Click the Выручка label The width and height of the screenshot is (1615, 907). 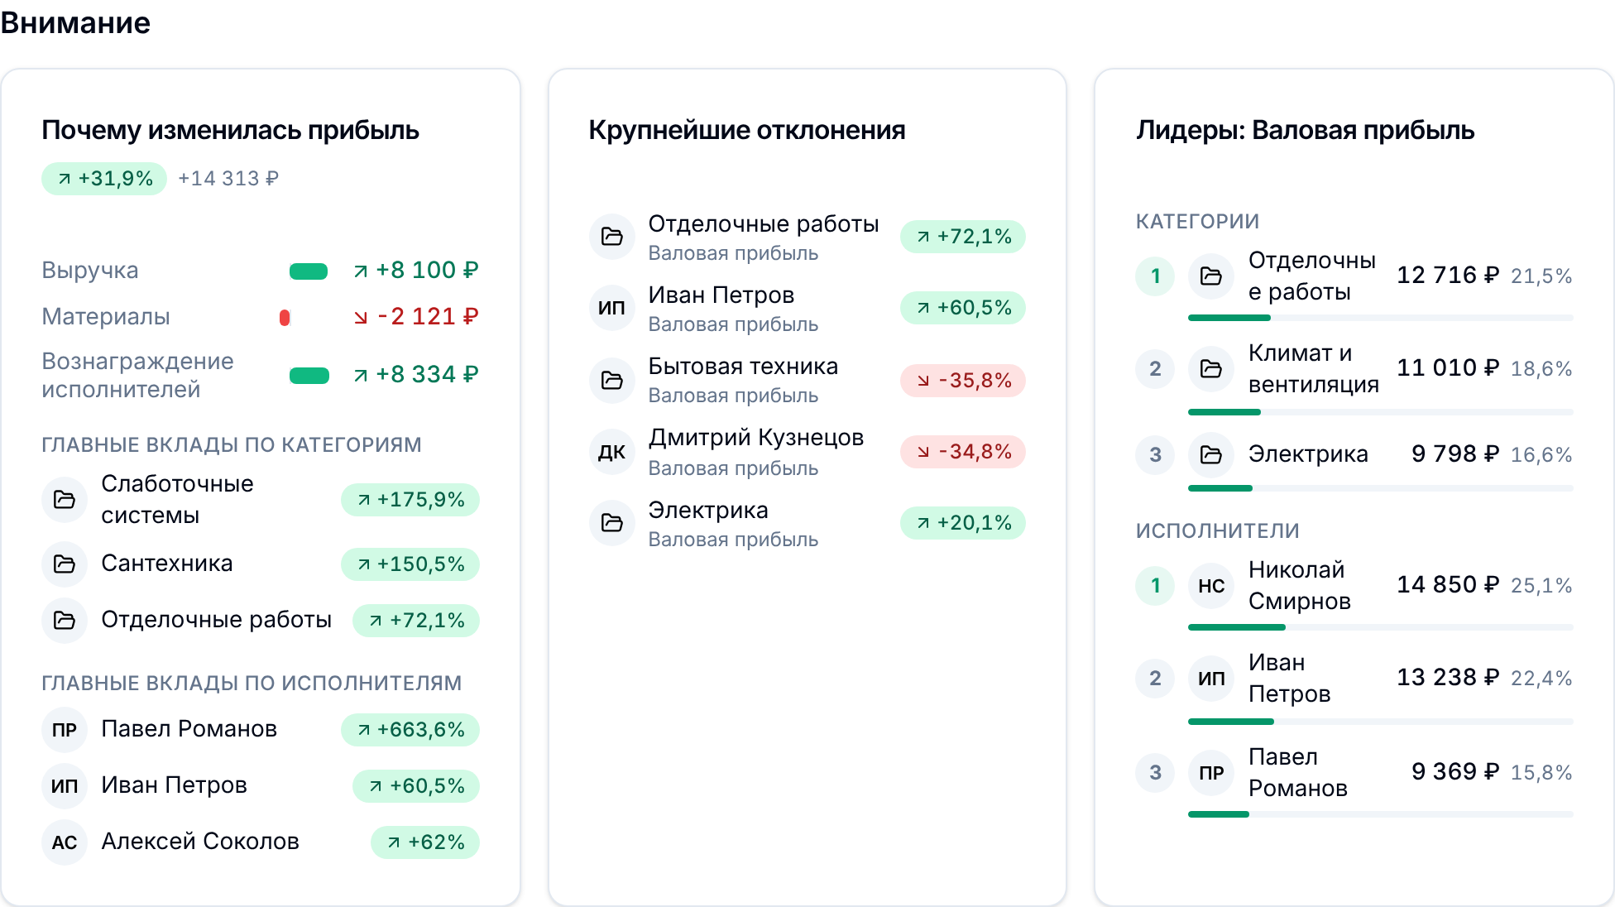pos(90,271)
